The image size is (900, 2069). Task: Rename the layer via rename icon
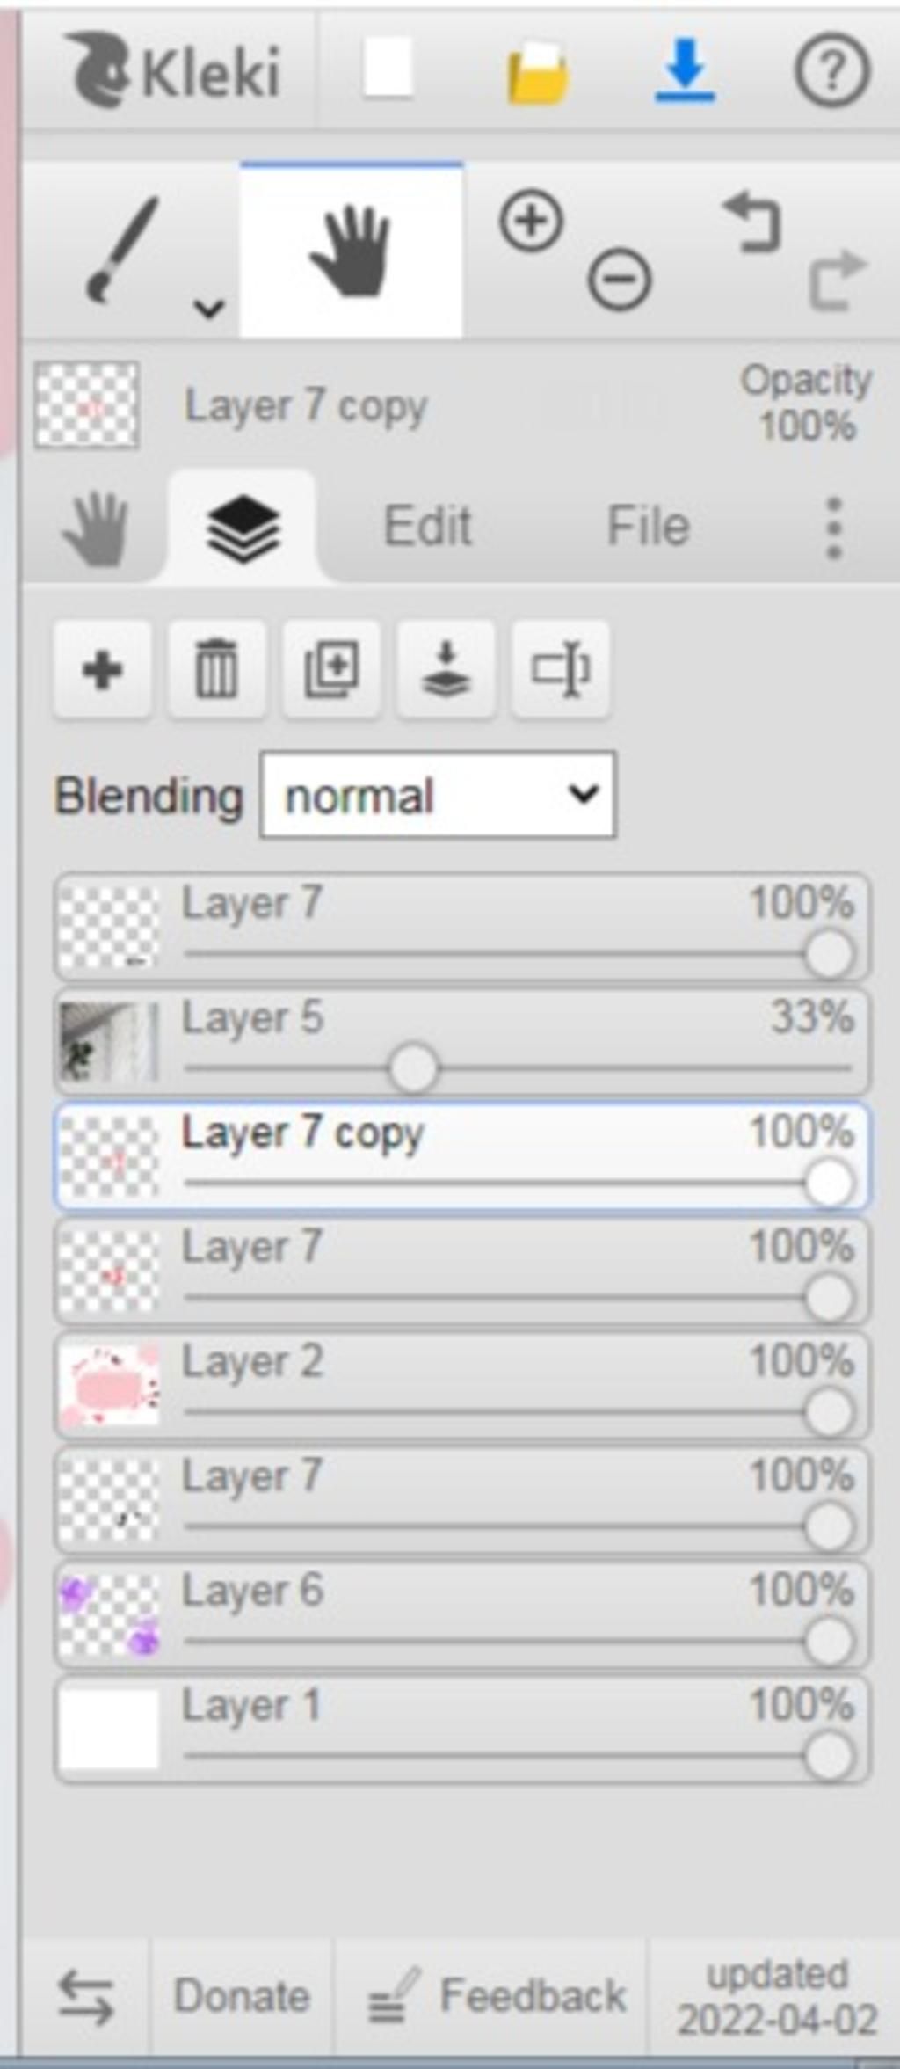click(560, 669)
